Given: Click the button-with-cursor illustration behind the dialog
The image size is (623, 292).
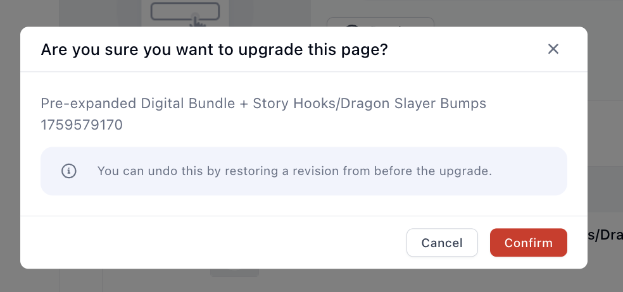Looking at the screenshot, I should [184, 11].
